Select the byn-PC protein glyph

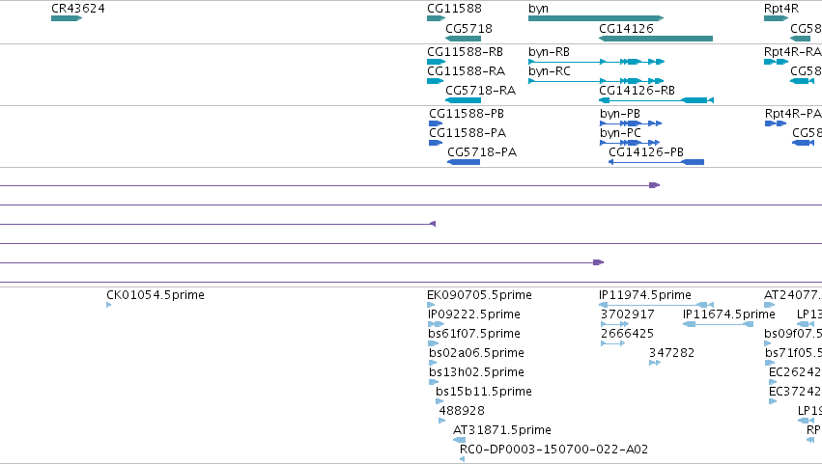tap(630, 143)
